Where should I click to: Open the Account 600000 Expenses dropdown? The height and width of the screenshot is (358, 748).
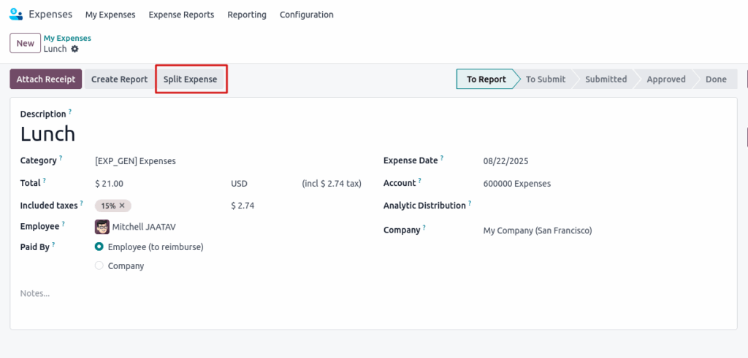(x=555, y=184)
